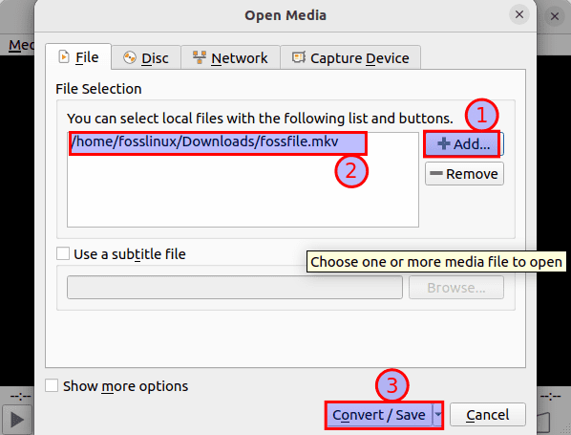Click the File tab icon
This screenshot has width=571, height=435.
[x=64, y=56]
